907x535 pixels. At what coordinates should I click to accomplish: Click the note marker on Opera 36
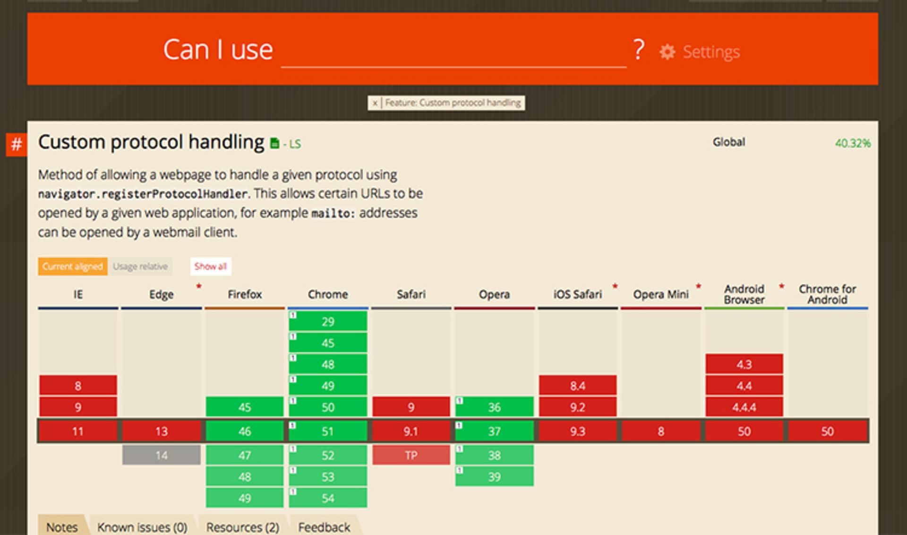click(459, 401)
